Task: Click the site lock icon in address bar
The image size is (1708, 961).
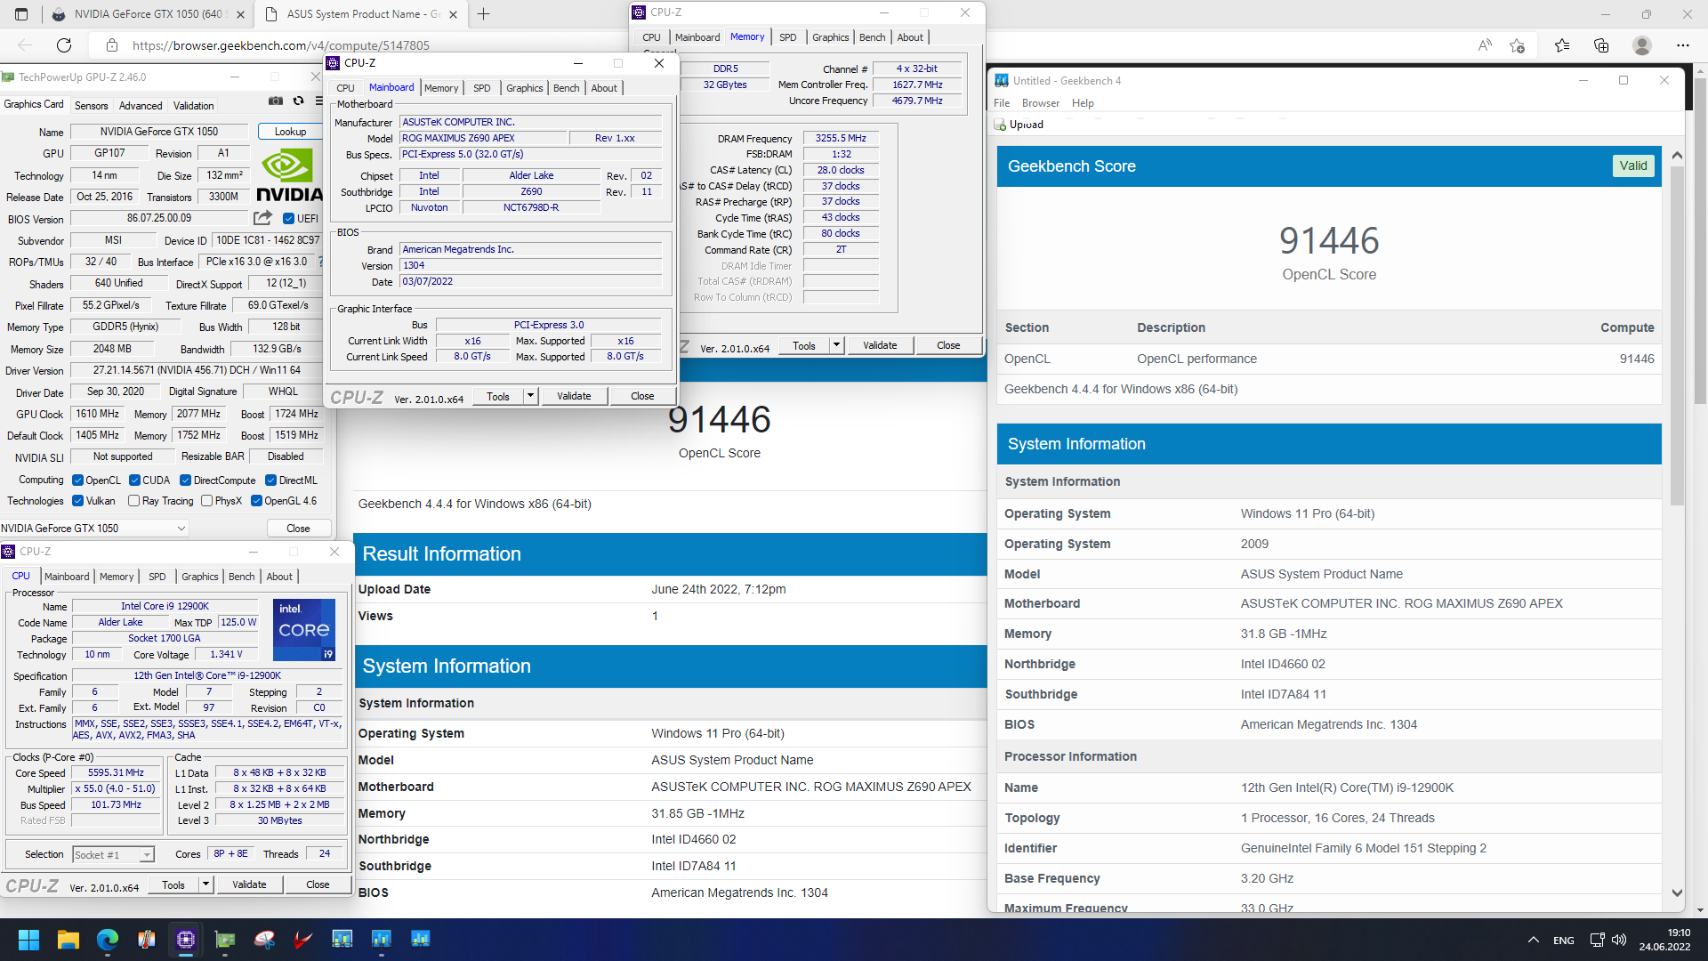Action: tap(112, 45)
